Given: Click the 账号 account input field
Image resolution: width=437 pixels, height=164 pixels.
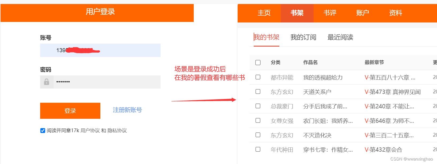Looking at the screenshot, I should 100,50.
